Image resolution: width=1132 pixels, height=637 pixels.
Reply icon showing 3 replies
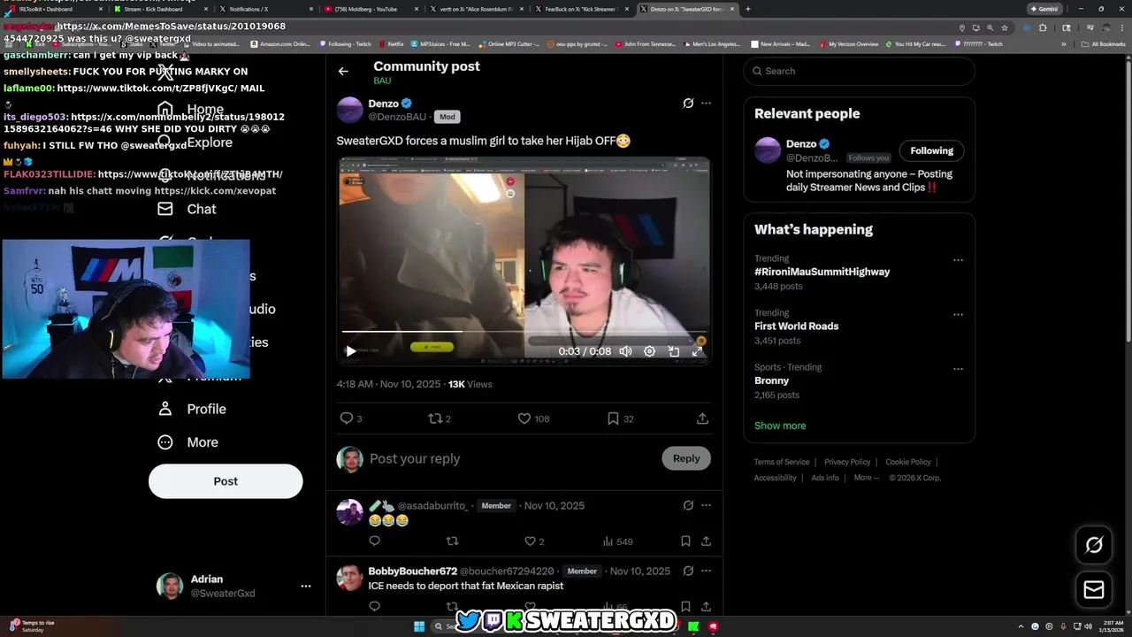[351, 418]
